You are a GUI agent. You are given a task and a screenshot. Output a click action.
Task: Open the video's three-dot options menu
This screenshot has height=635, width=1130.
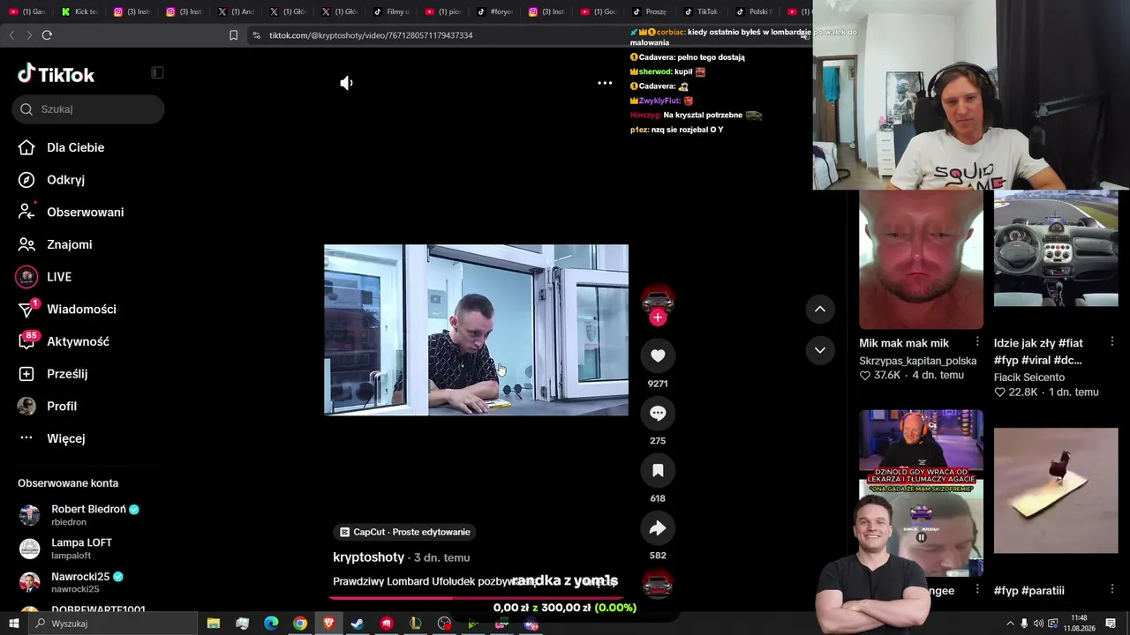tap(605, 83)
